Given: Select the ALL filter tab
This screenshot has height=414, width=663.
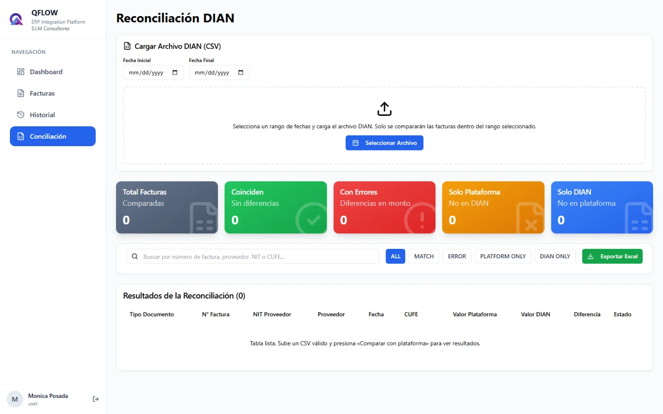Looking at the screenshot, I should point(395,256).
